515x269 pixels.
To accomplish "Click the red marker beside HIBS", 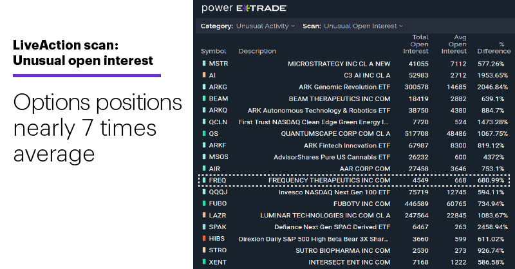I will point(204,239).
